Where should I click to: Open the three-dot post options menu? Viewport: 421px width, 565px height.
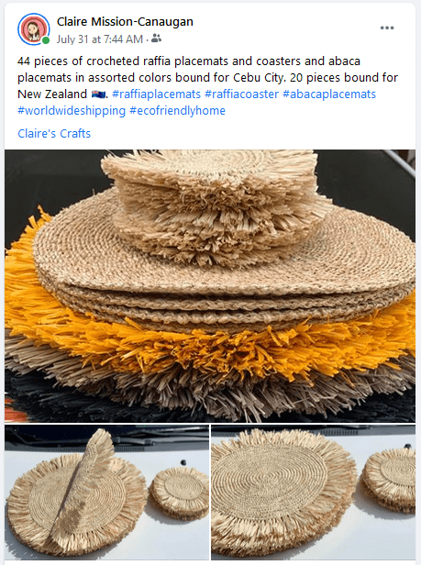click(387, 28)
